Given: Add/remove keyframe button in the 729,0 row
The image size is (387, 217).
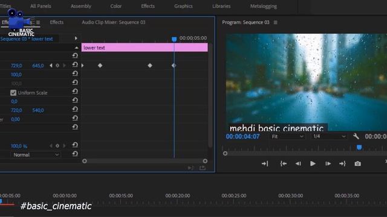Looking at the screenshot, I should 57,66.
